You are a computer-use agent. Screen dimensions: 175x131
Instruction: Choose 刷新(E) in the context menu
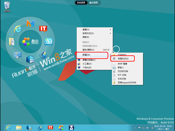[94, 37]
